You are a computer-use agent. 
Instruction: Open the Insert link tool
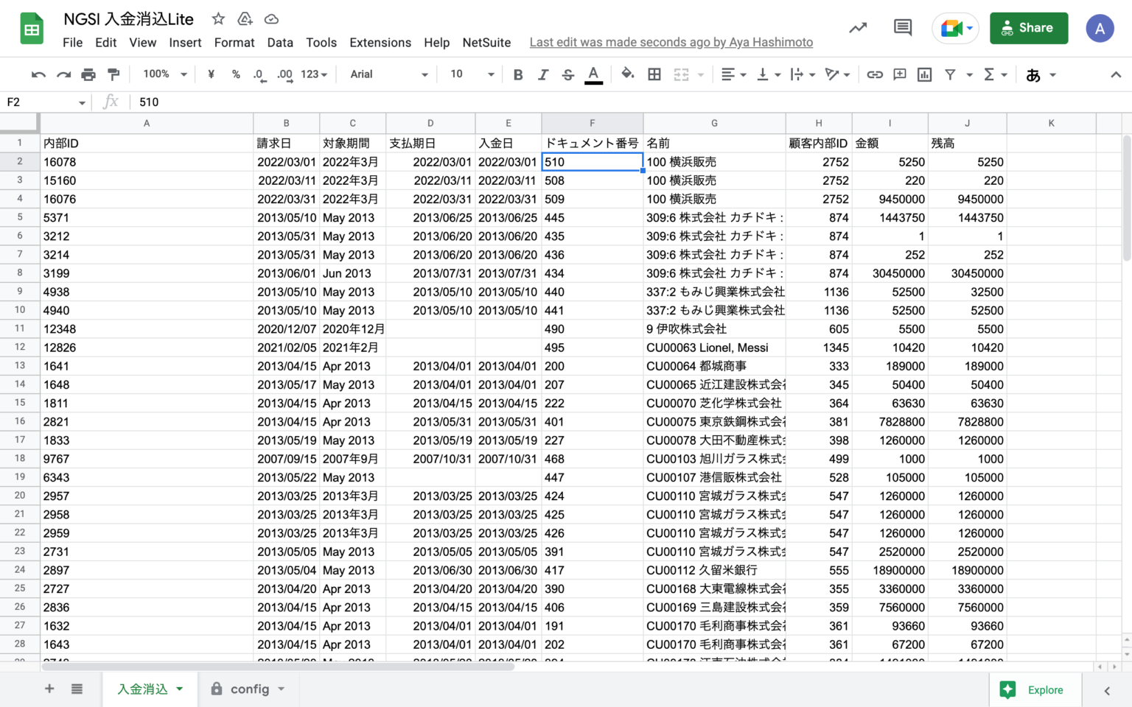[875, 74]
